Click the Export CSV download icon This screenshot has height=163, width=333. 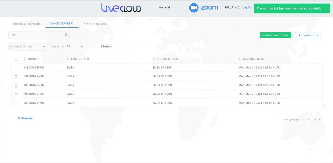coord(299,35)
